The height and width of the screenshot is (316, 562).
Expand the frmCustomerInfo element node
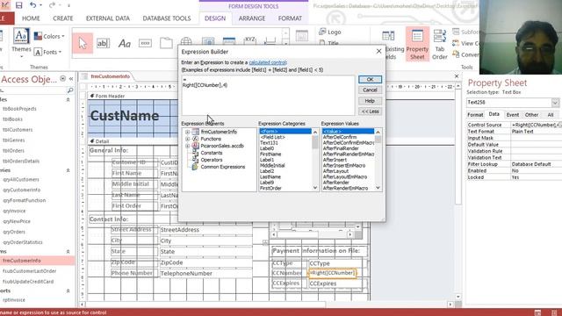187,132
